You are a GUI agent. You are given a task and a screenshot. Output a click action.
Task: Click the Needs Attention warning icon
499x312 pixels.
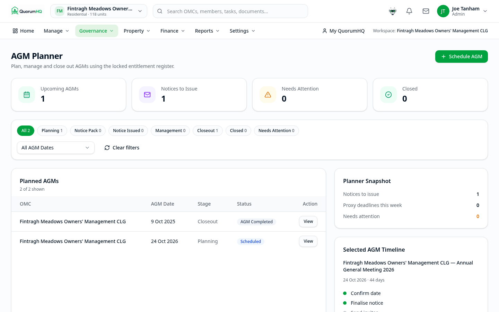[x=268, y=95]
